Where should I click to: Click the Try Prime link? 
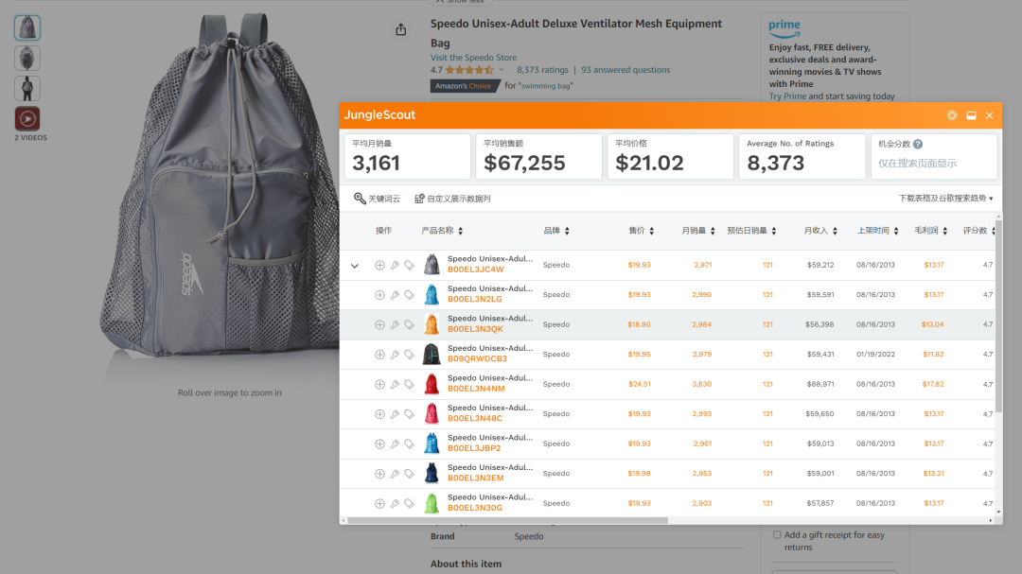[787, 96]
